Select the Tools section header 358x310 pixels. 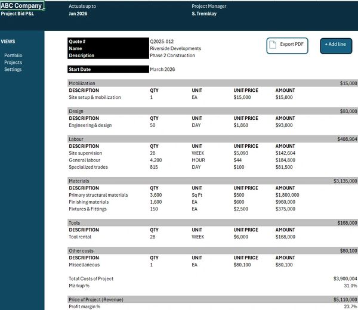tap(212, 222)
